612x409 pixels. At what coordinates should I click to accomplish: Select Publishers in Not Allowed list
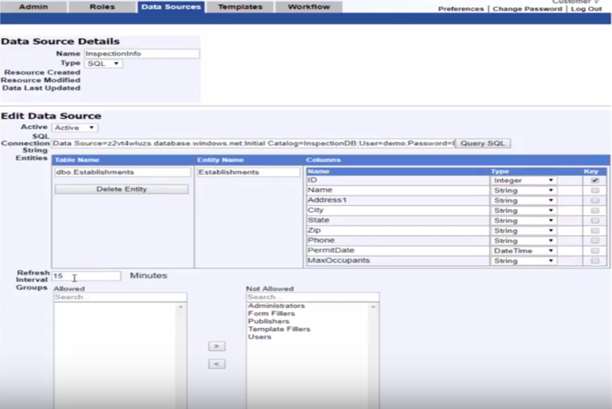(269, 322)
